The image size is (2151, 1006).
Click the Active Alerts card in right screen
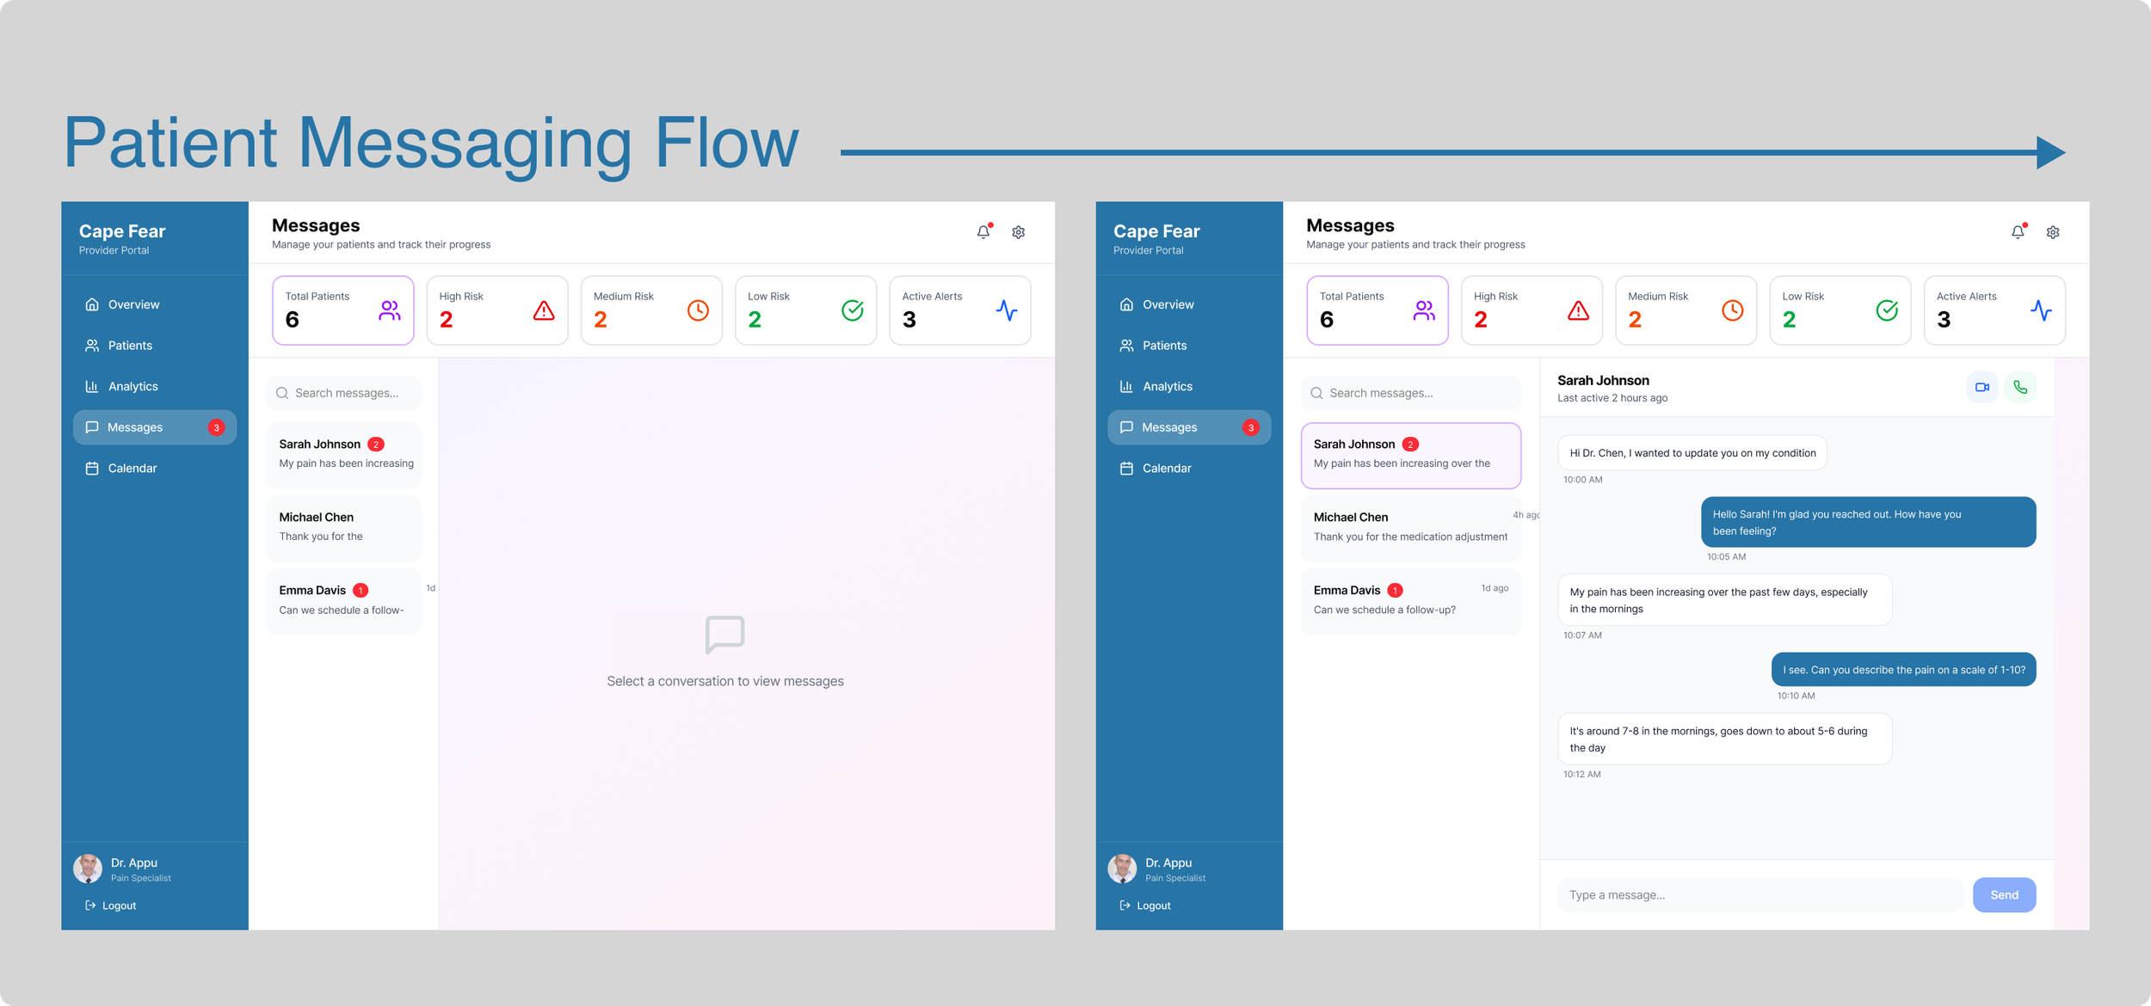point(1994,310)
